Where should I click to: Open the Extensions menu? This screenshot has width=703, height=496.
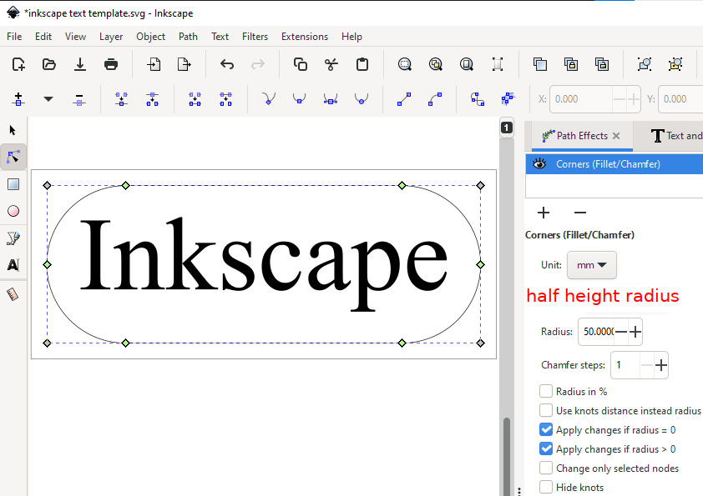305,37
